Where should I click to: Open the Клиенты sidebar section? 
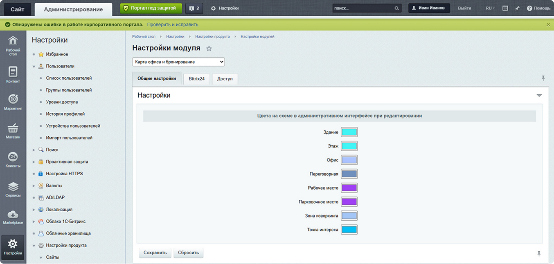pyautogui.click(x=13, y=159)
